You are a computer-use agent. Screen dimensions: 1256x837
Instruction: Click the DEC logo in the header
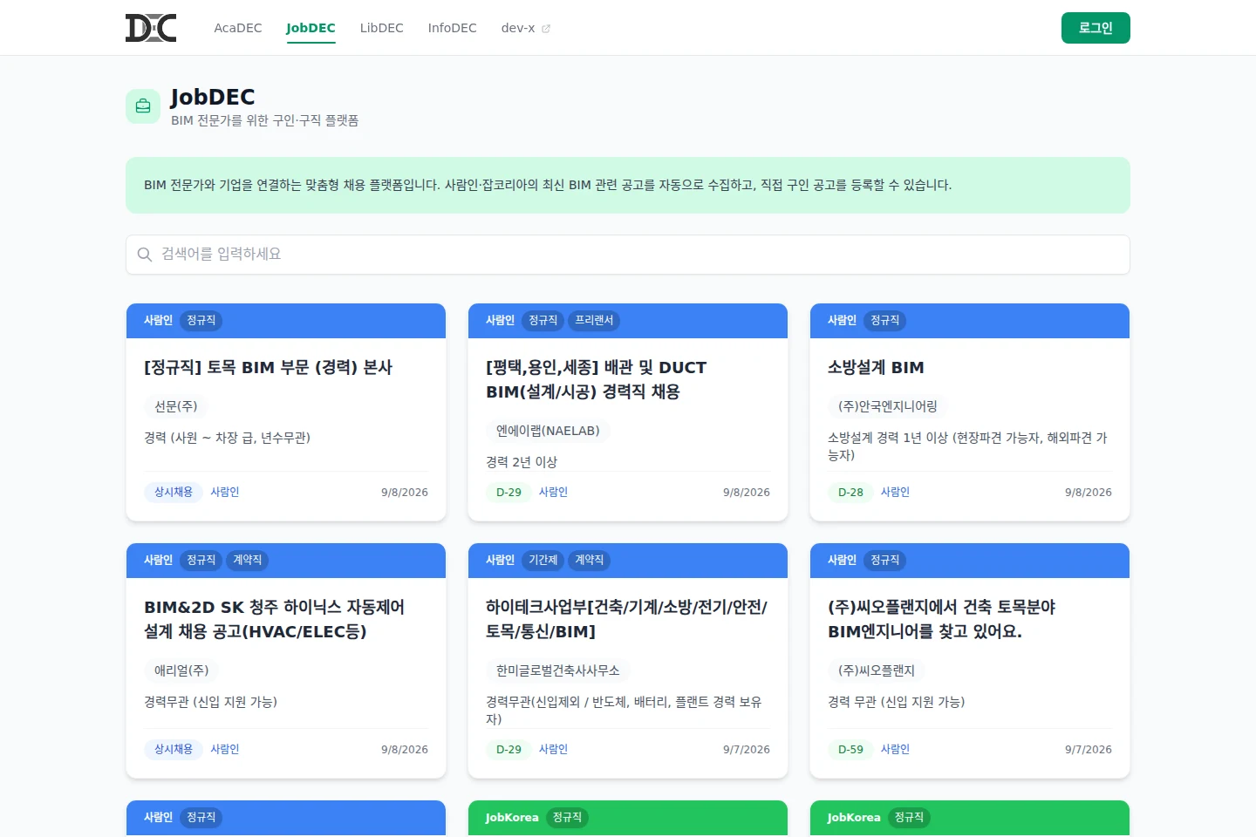coord(151,28)
